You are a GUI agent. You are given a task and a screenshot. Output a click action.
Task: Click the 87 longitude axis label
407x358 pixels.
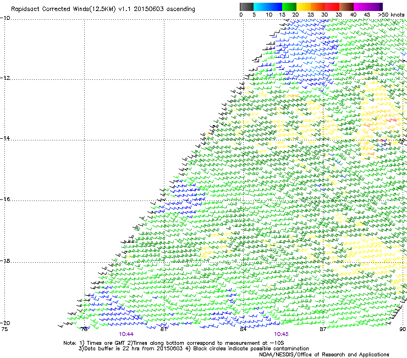(x=323, y=329)
